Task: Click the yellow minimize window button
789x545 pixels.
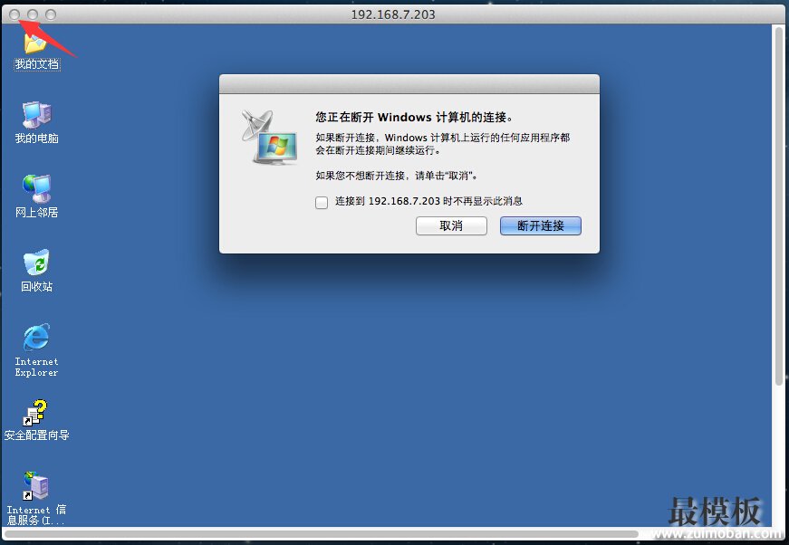Action: (x=33, y=14)
